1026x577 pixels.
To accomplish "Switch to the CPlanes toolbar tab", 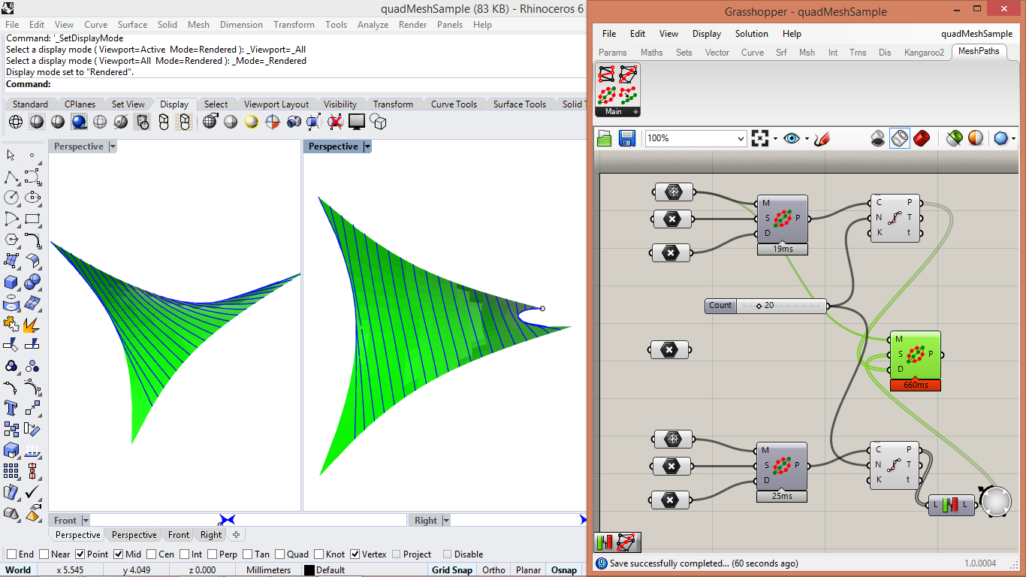I will pos(80,104).
